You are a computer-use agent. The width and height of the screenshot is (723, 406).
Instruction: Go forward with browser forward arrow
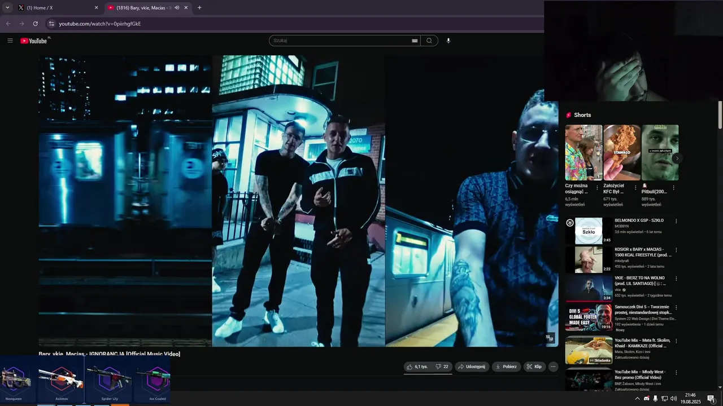coord(21,24)
